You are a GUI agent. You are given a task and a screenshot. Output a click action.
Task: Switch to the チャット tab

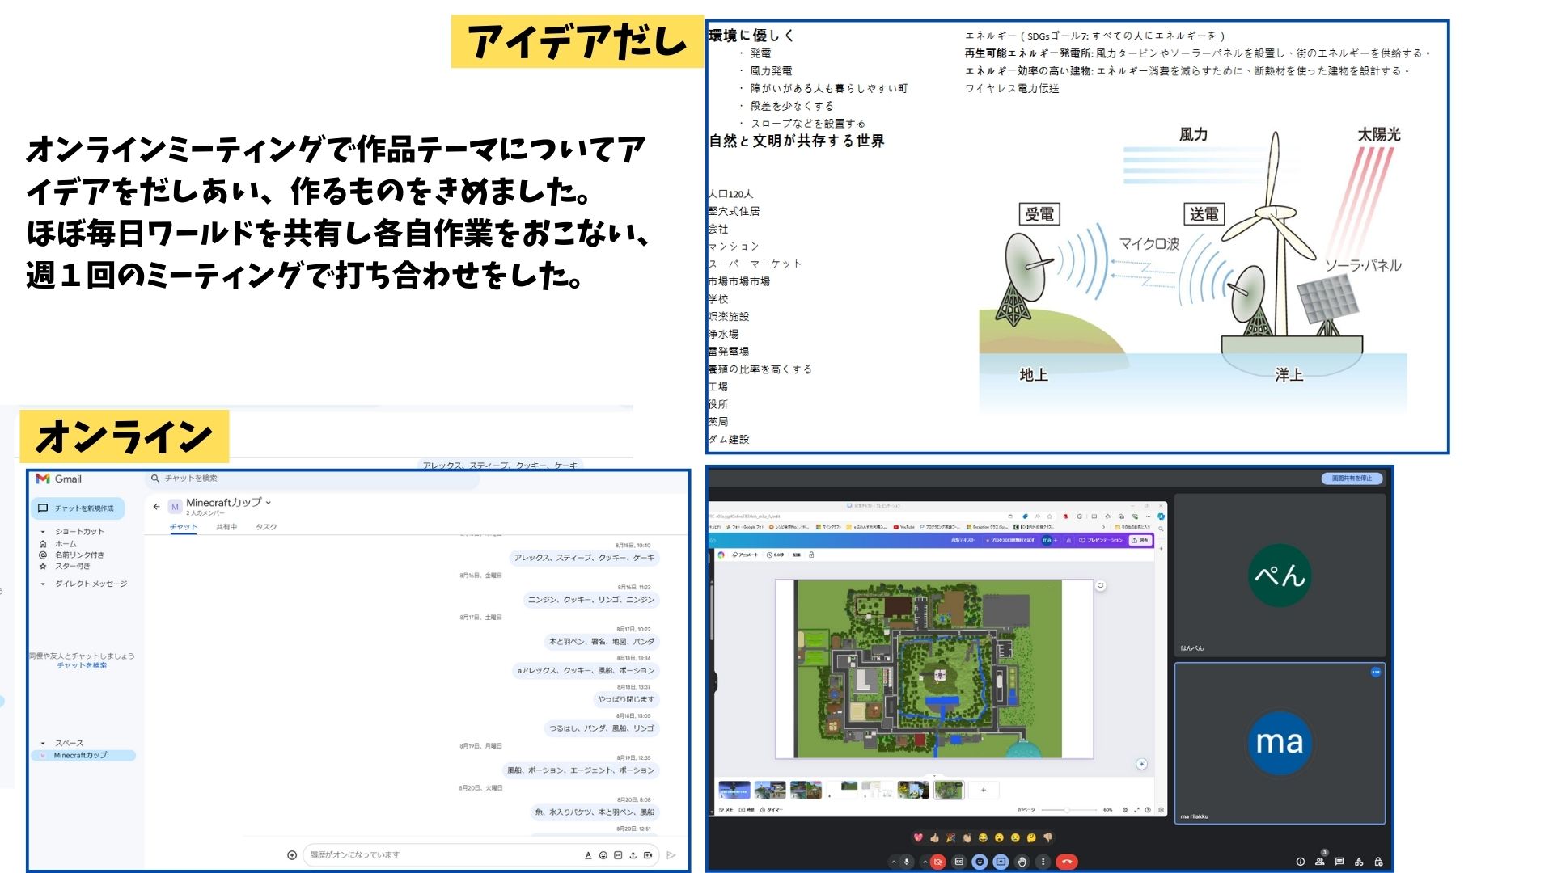[x=184, y=527]
